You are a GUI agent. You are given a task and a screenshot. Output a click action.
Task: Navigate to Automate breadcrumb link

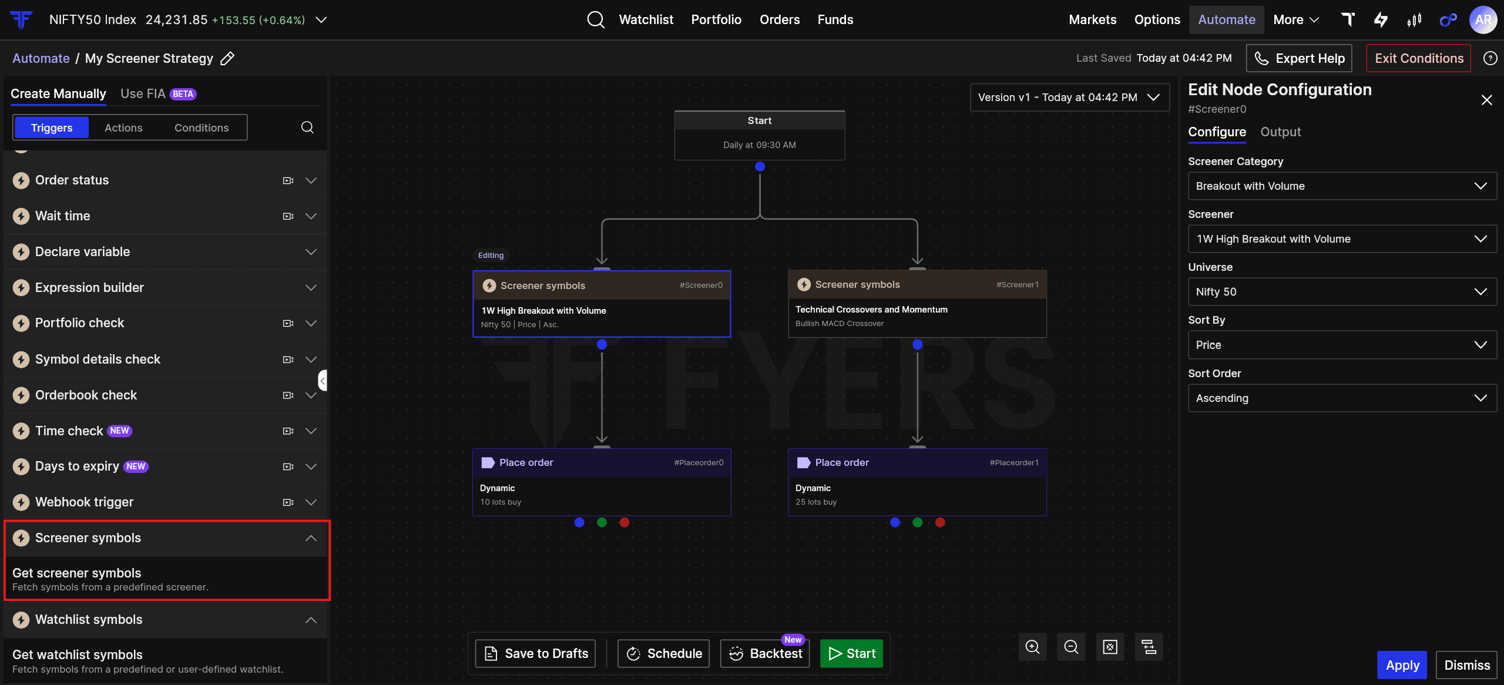(41, 58)
